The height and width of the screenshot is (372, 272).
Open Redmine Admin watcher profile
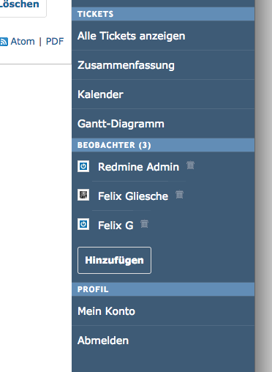[x=138, y=167]
